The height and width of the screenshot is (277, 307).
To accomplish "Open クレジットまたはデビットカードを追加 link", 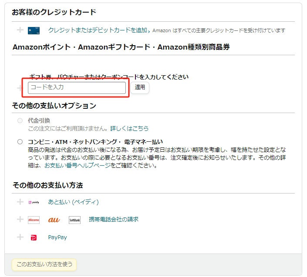I will click(x=98, y=30).
